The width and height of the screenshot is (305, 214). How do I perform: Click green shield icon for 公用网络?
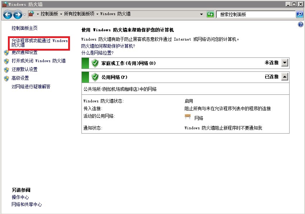[x=95, y=77]
